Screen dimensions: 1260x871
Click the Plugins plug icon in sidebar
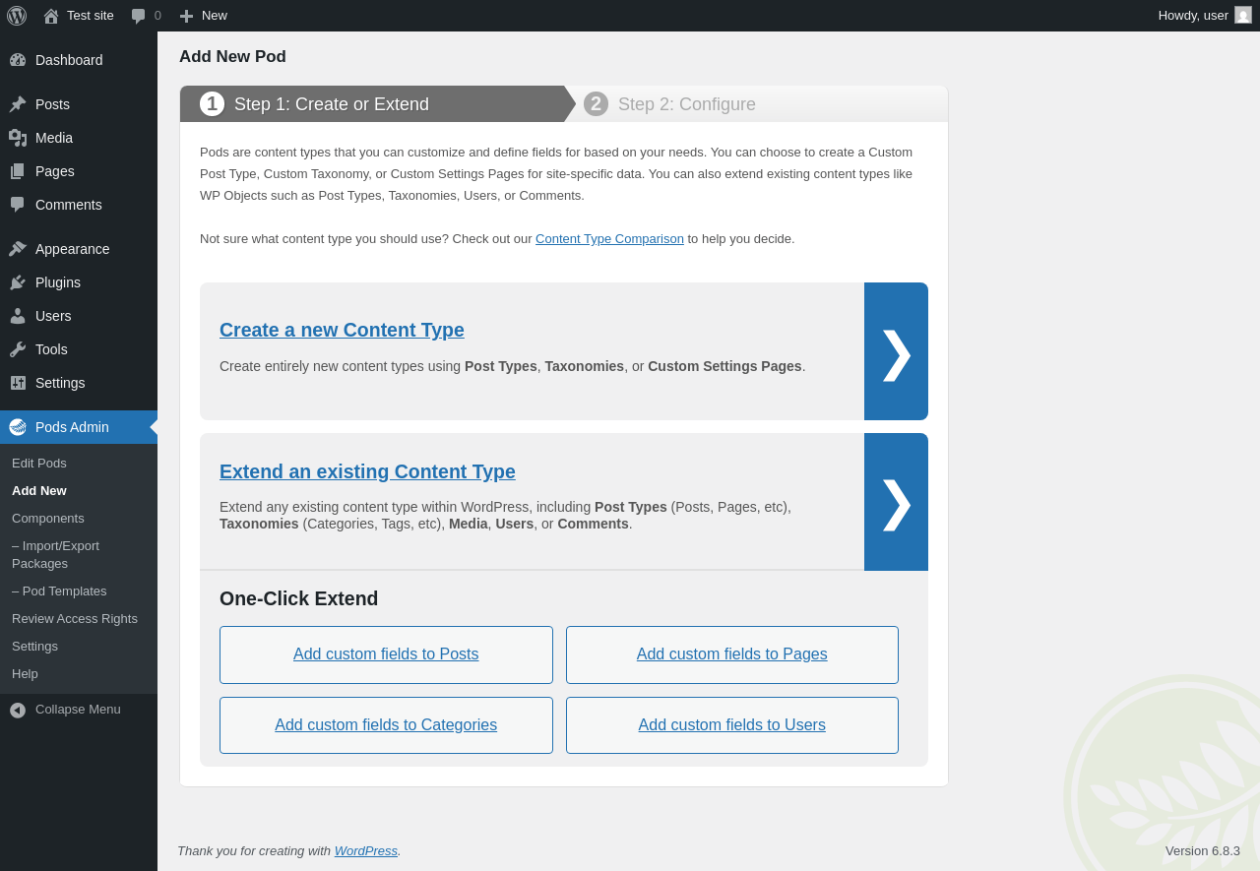18,282
